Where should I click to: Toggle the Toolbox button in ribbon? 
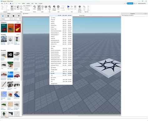point(39,7)
